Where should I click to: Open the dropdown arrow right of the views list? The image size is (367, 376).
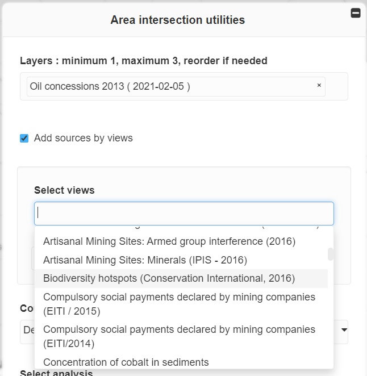(x=343, y=329)
